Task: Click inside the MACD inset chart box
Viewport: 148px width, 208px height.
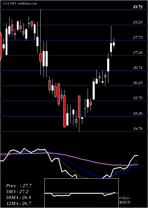Action: pos(81,193)
